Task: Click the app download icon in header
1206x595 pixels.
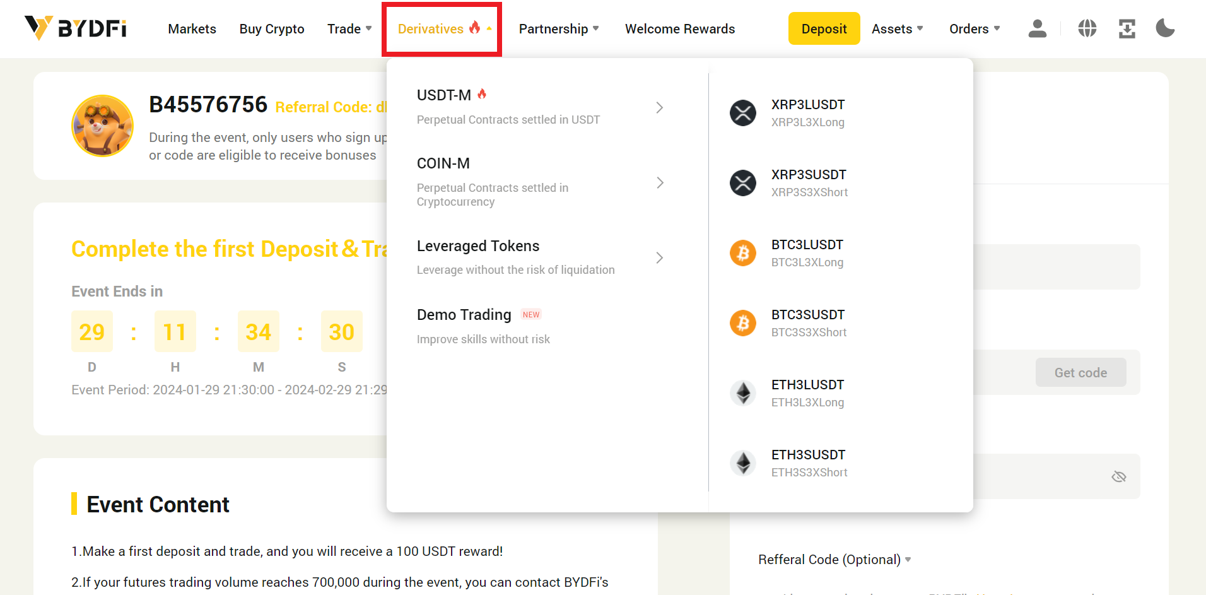Action: (x=1127, y=28)
